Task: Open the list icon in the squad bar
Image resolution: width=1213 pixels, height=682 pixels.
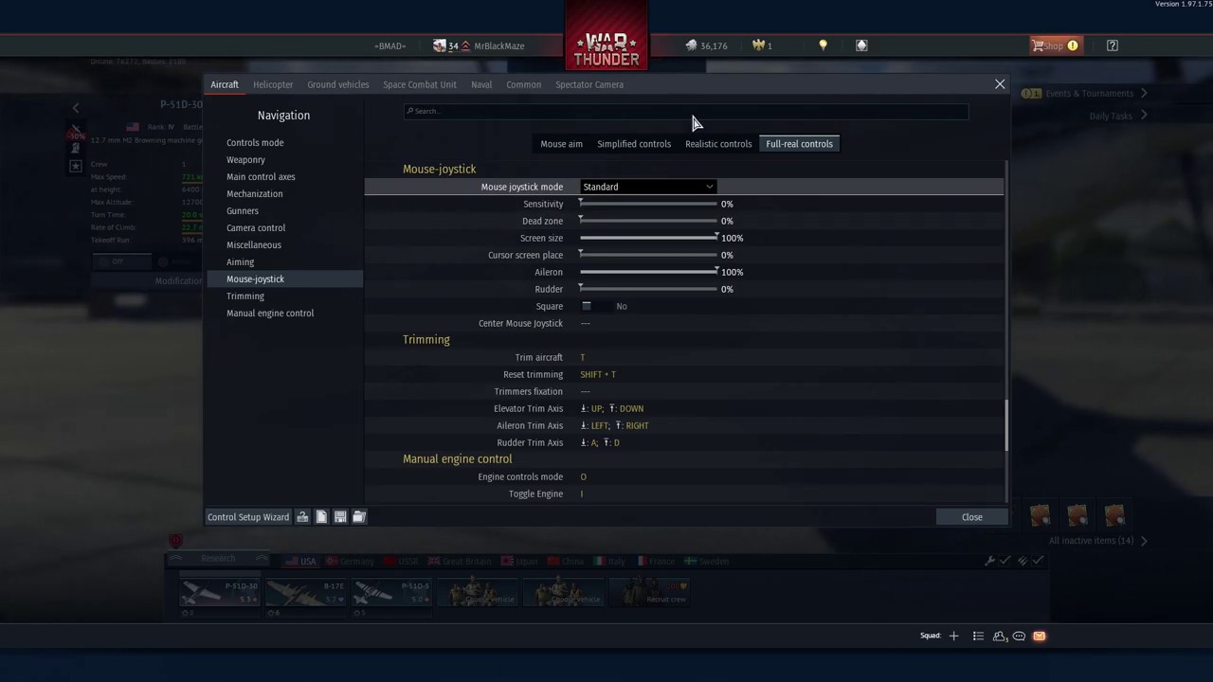Action: click(x=978, y=637)
